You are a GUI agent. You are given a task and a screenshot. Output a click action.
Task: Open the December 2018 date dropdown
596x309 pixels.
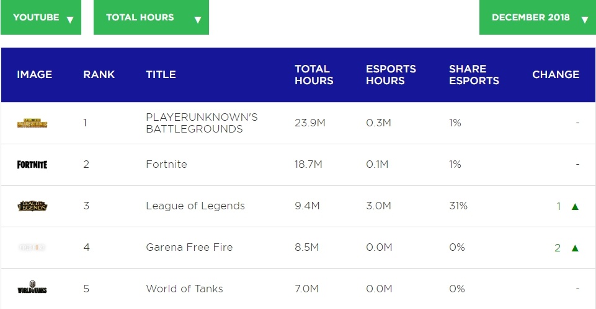(x=537, y=17)
